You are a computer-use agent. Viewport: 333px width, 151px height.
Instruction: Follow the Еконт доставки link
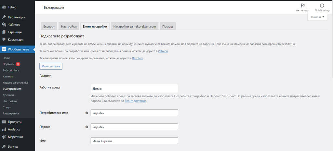135,101
